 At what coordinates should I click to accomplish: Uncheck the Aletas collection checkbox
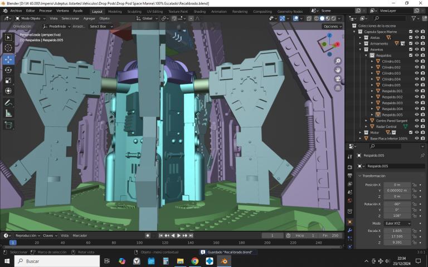(x=411, y=37)
